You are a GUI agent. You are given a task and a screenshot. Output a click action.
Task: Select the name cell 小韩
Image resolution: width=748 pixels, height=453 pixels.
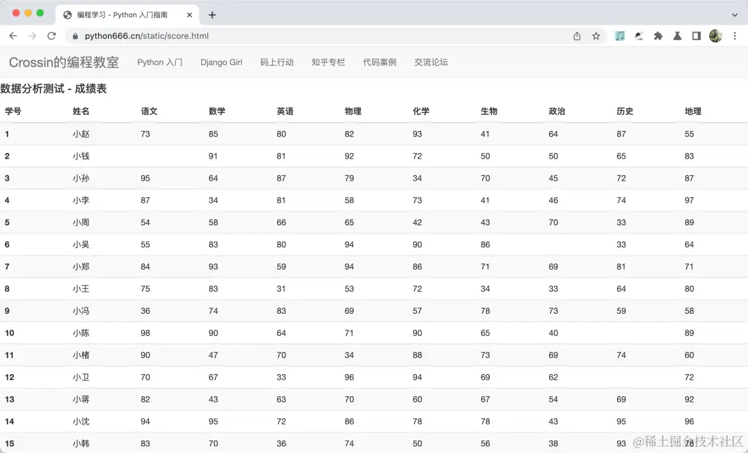point(81,443)
